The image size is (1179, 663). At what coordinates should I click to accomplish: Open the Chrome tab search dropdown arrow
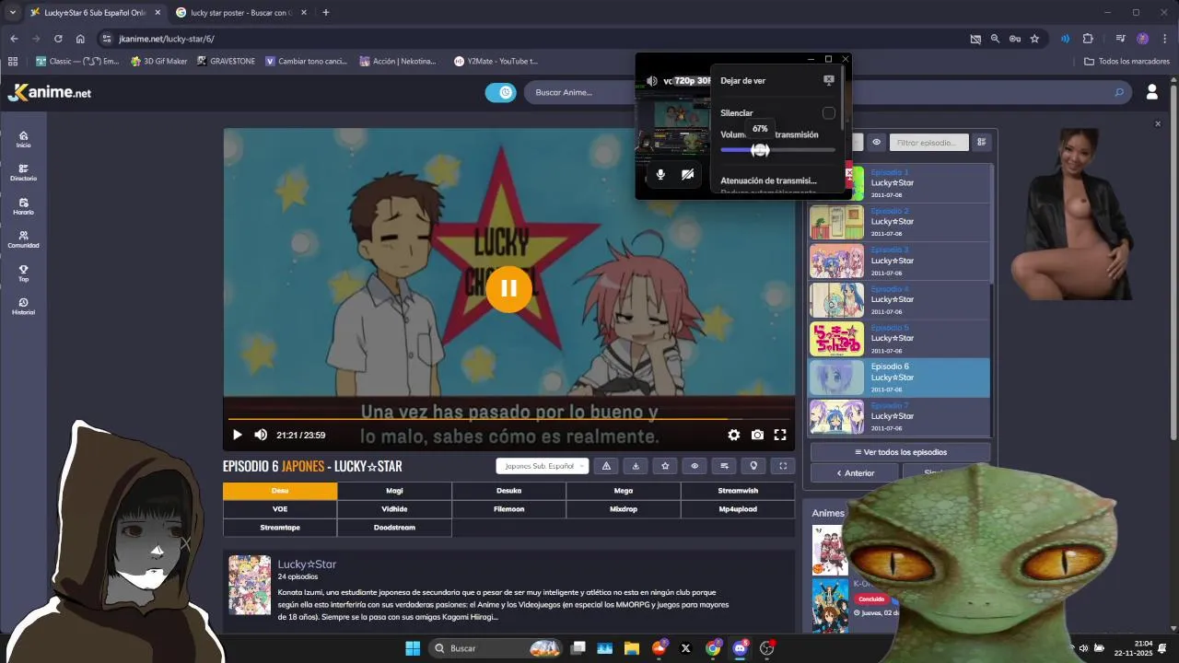coord(13,12)
